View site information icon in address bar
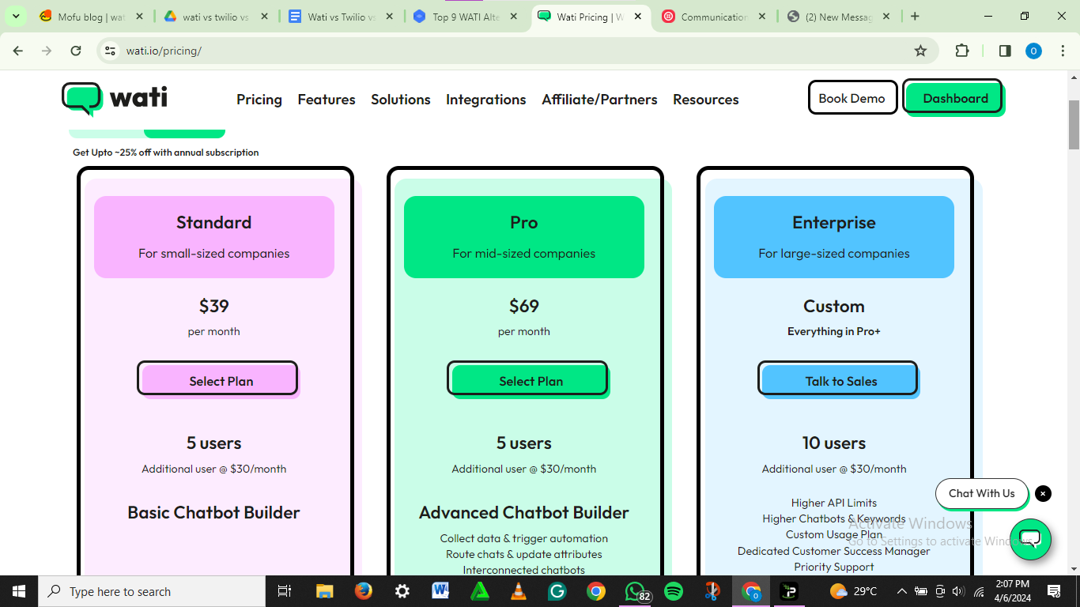 tap(110, 51)
